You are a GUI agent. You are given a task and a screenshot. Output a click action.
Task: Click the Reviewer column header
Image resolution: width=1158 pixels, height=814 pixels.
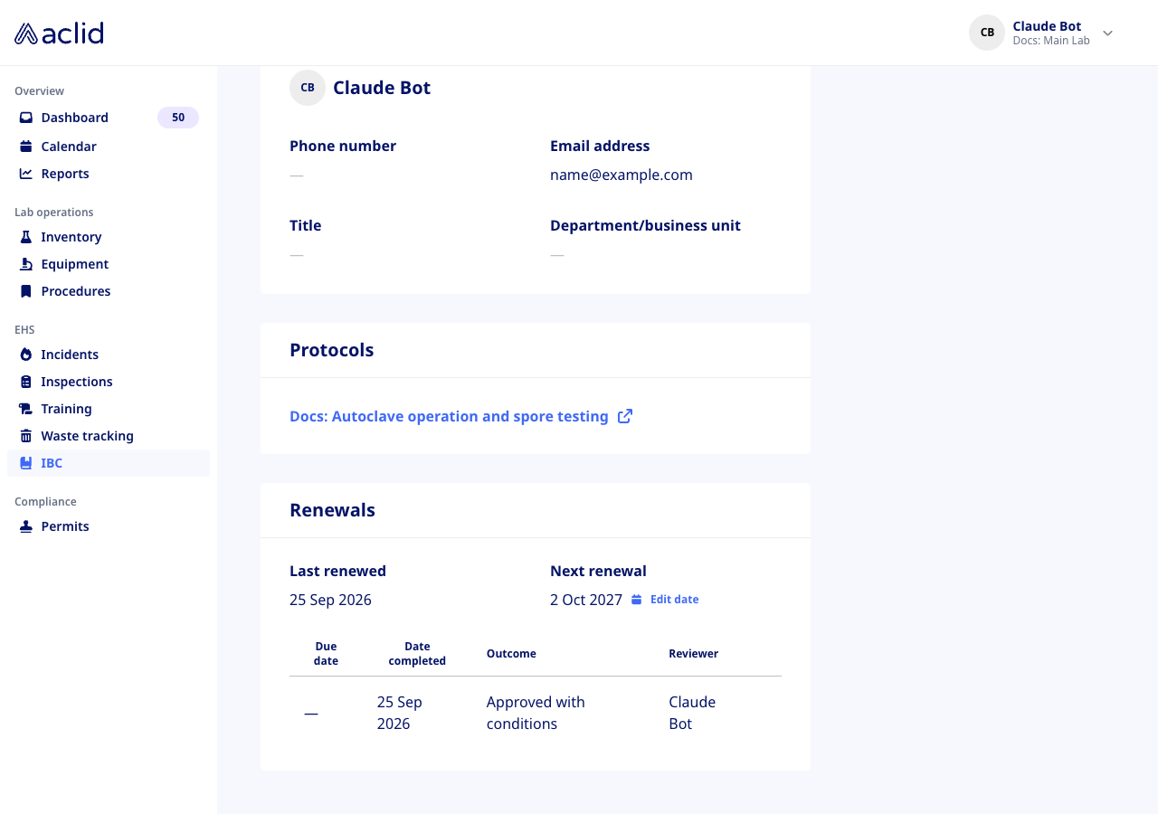(693, 654)
